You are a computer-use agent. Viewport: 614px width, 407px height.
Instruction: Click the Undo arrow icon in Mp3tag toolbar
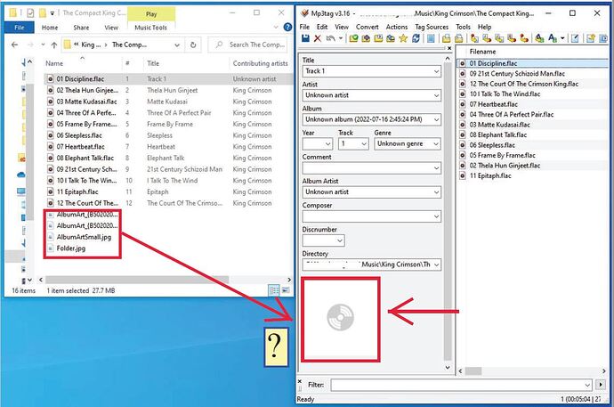tap(331, 38)
